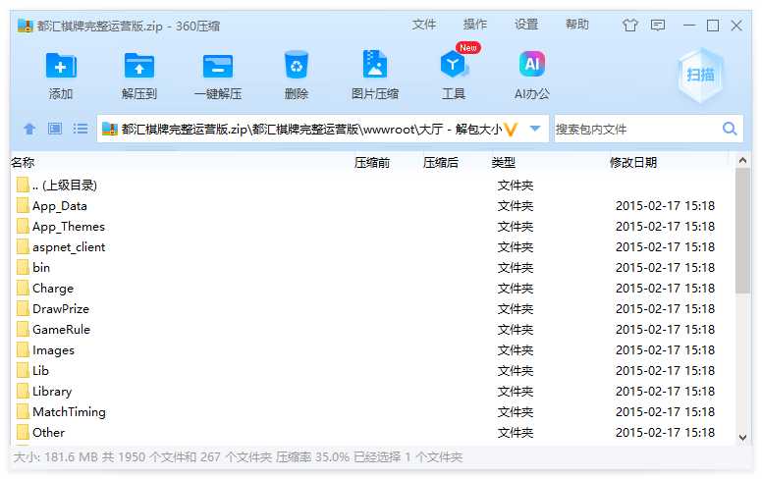
Task: Go up one level with the up-arrow icon
Action: (x=29, y=129)
